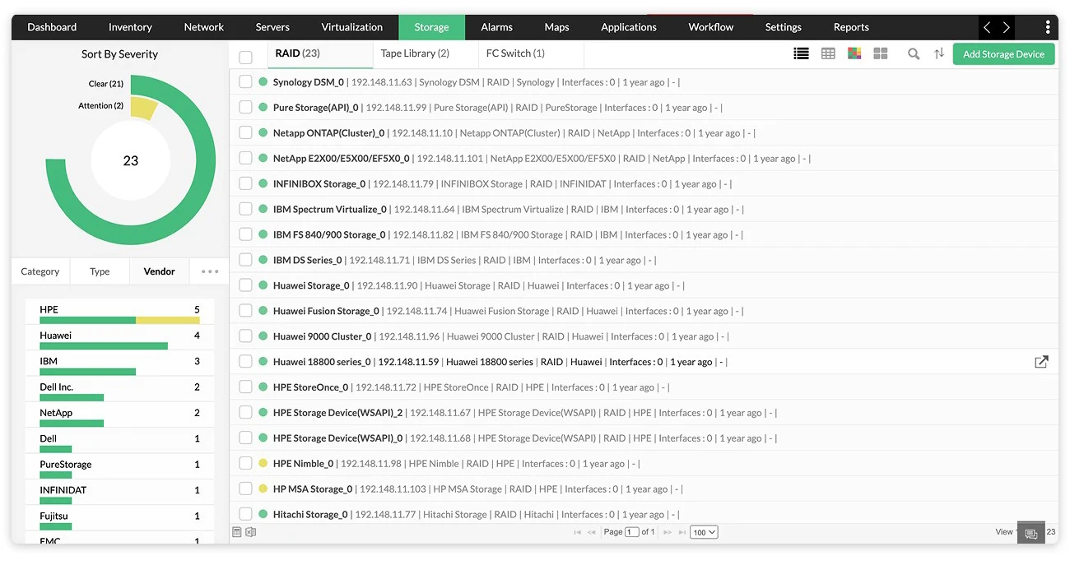Check the INFINIBOX Storage_0 row checkbox

[245, 184]
